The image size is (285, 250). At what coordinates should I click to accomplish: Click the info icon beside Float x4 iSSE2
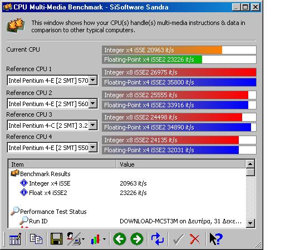point(24,192)
